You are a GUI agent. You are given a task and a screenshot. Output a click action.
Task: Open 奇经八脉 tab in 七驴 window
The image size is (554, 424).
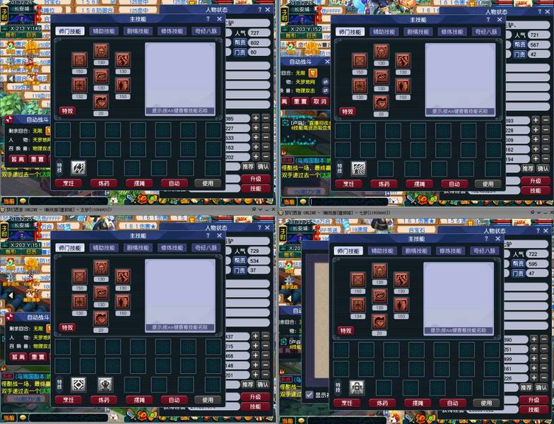point(485,250)
